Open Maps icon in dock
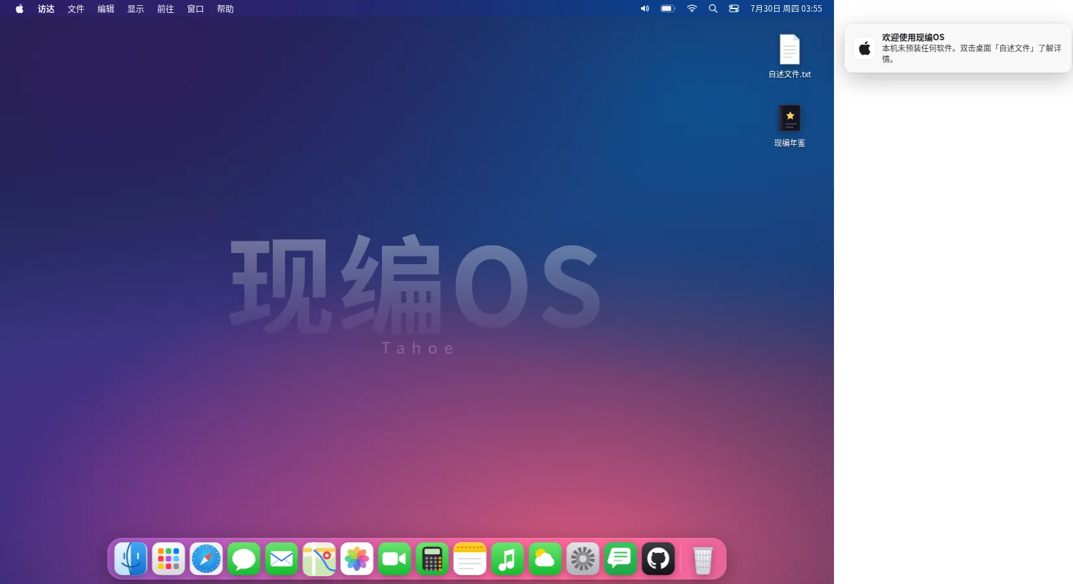1073x584 pixels. pos(320,559)
